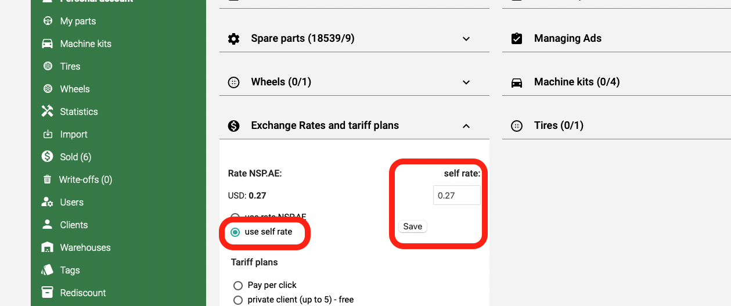731x306 pixels.
Task: Select the use self rate radio button
Action: pyautogui.click(x=235, y=232)
